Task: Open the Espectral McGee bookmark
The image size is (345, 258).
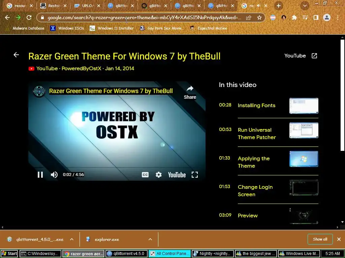Action: [209, 28]
